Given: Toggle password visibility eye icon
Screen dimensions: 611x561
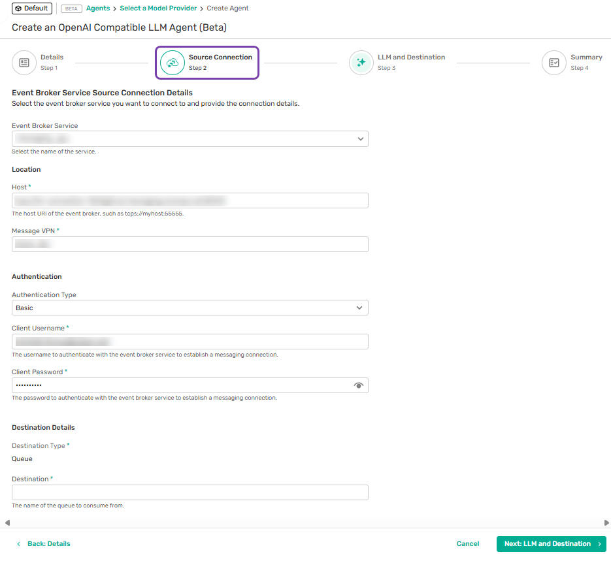Looking at the screenshot, I should click(358, 385).
